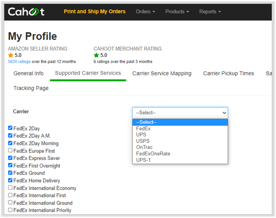Viewport: 276px width, 218px height.
Task: Enable the FedEx International Economy checkbox
Action: [x=10, y=188]
